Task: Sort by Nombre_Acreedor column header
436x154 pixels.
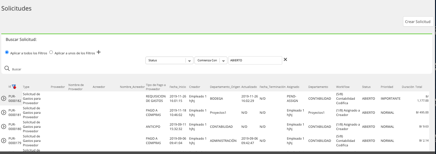Action: pyautogui.click(x=132, y=87)
